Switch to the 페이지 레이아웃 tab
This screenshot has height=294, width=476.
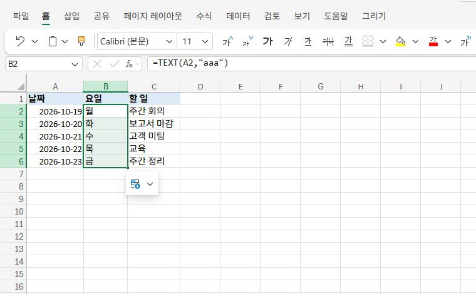[x=153, y=16]
